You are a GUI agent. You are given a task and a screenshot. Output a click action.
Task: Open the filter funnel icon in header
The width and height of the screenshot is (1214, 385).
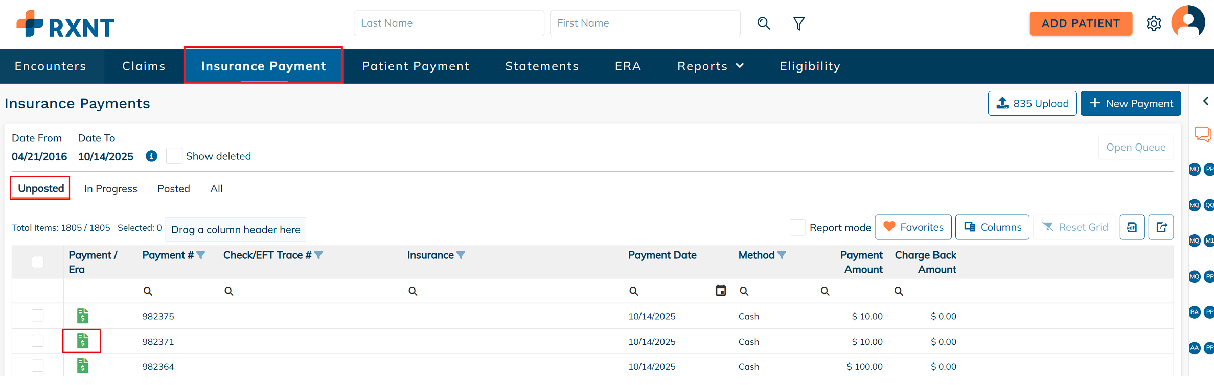coord(798,23)
